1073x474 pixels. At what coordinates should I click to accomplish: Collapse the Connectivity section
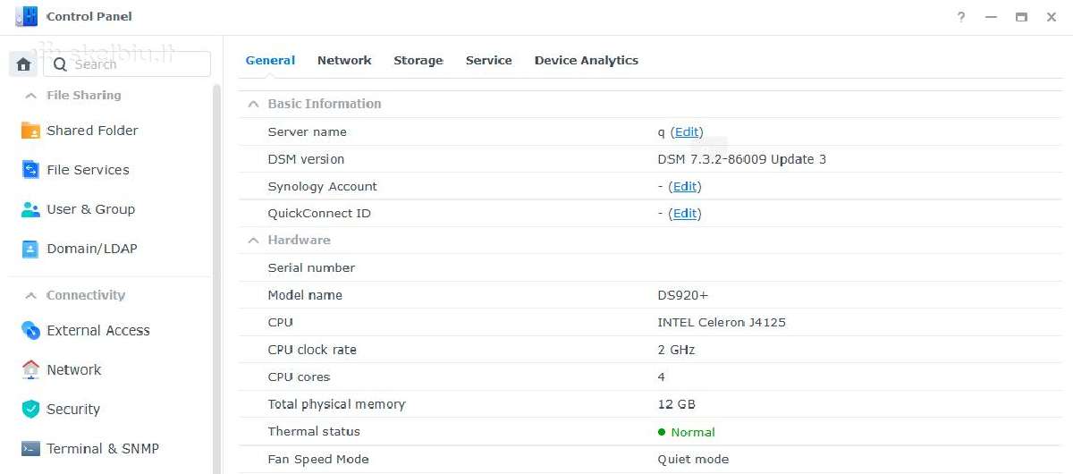pos(30,295)
